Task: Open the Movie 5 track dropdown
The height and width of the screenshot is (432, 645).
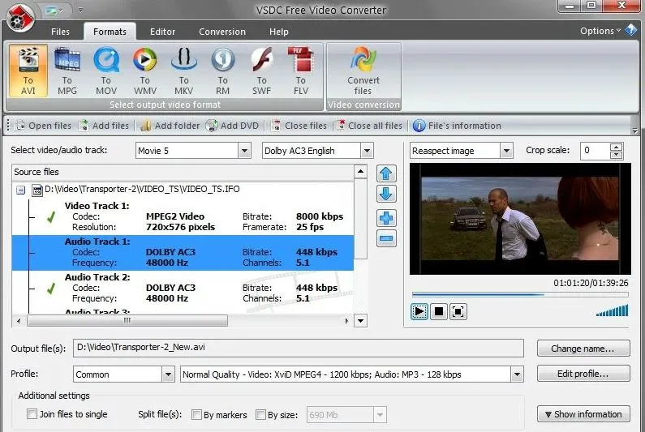Action: [244, 151]
